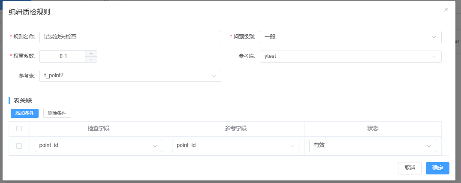This screenshot has width=461, height=183.
Task: Open the 问题级别 dropdown showing 一般
Action: click(x=350, y=37)
